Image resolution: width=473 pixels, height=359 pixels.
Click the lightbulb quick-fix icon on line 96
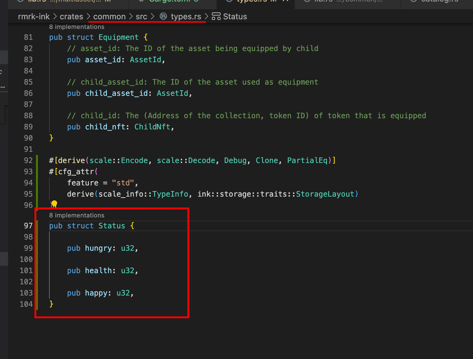tap(54, 204)
